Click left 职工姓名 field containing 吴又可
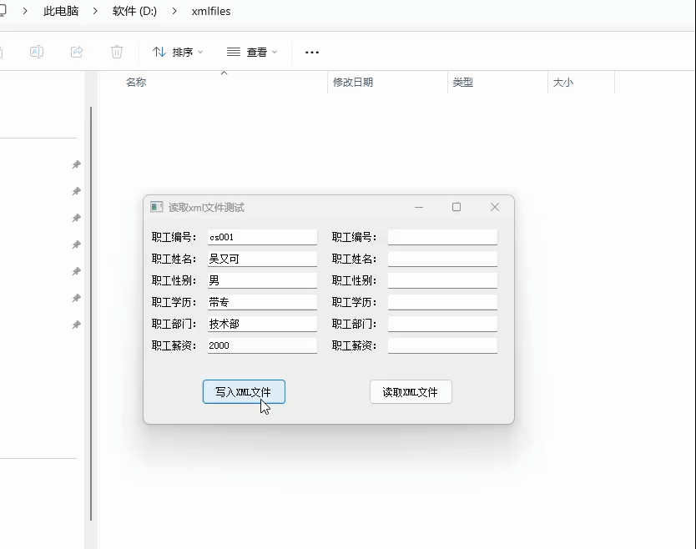 tap(262, 259)
